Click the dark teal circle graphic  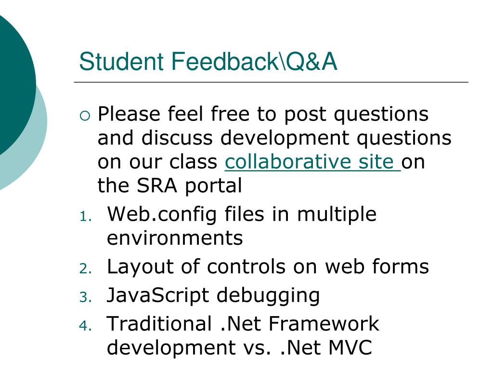(16, 85)
